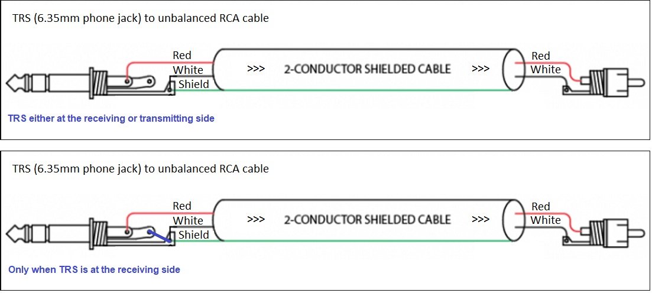652x293 pixels.
Task: Click the top diagram title text
Action: click(x=141, y=18)
